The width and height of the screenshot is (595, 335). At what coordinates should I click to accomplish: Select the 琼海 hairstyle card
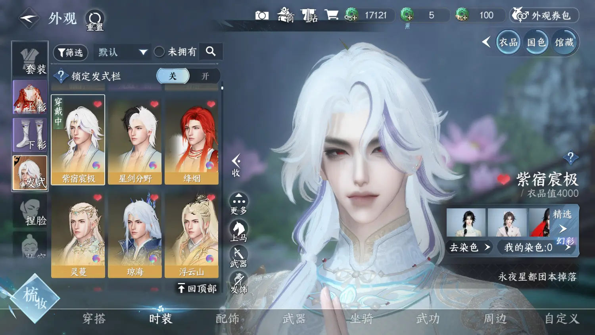135,235
